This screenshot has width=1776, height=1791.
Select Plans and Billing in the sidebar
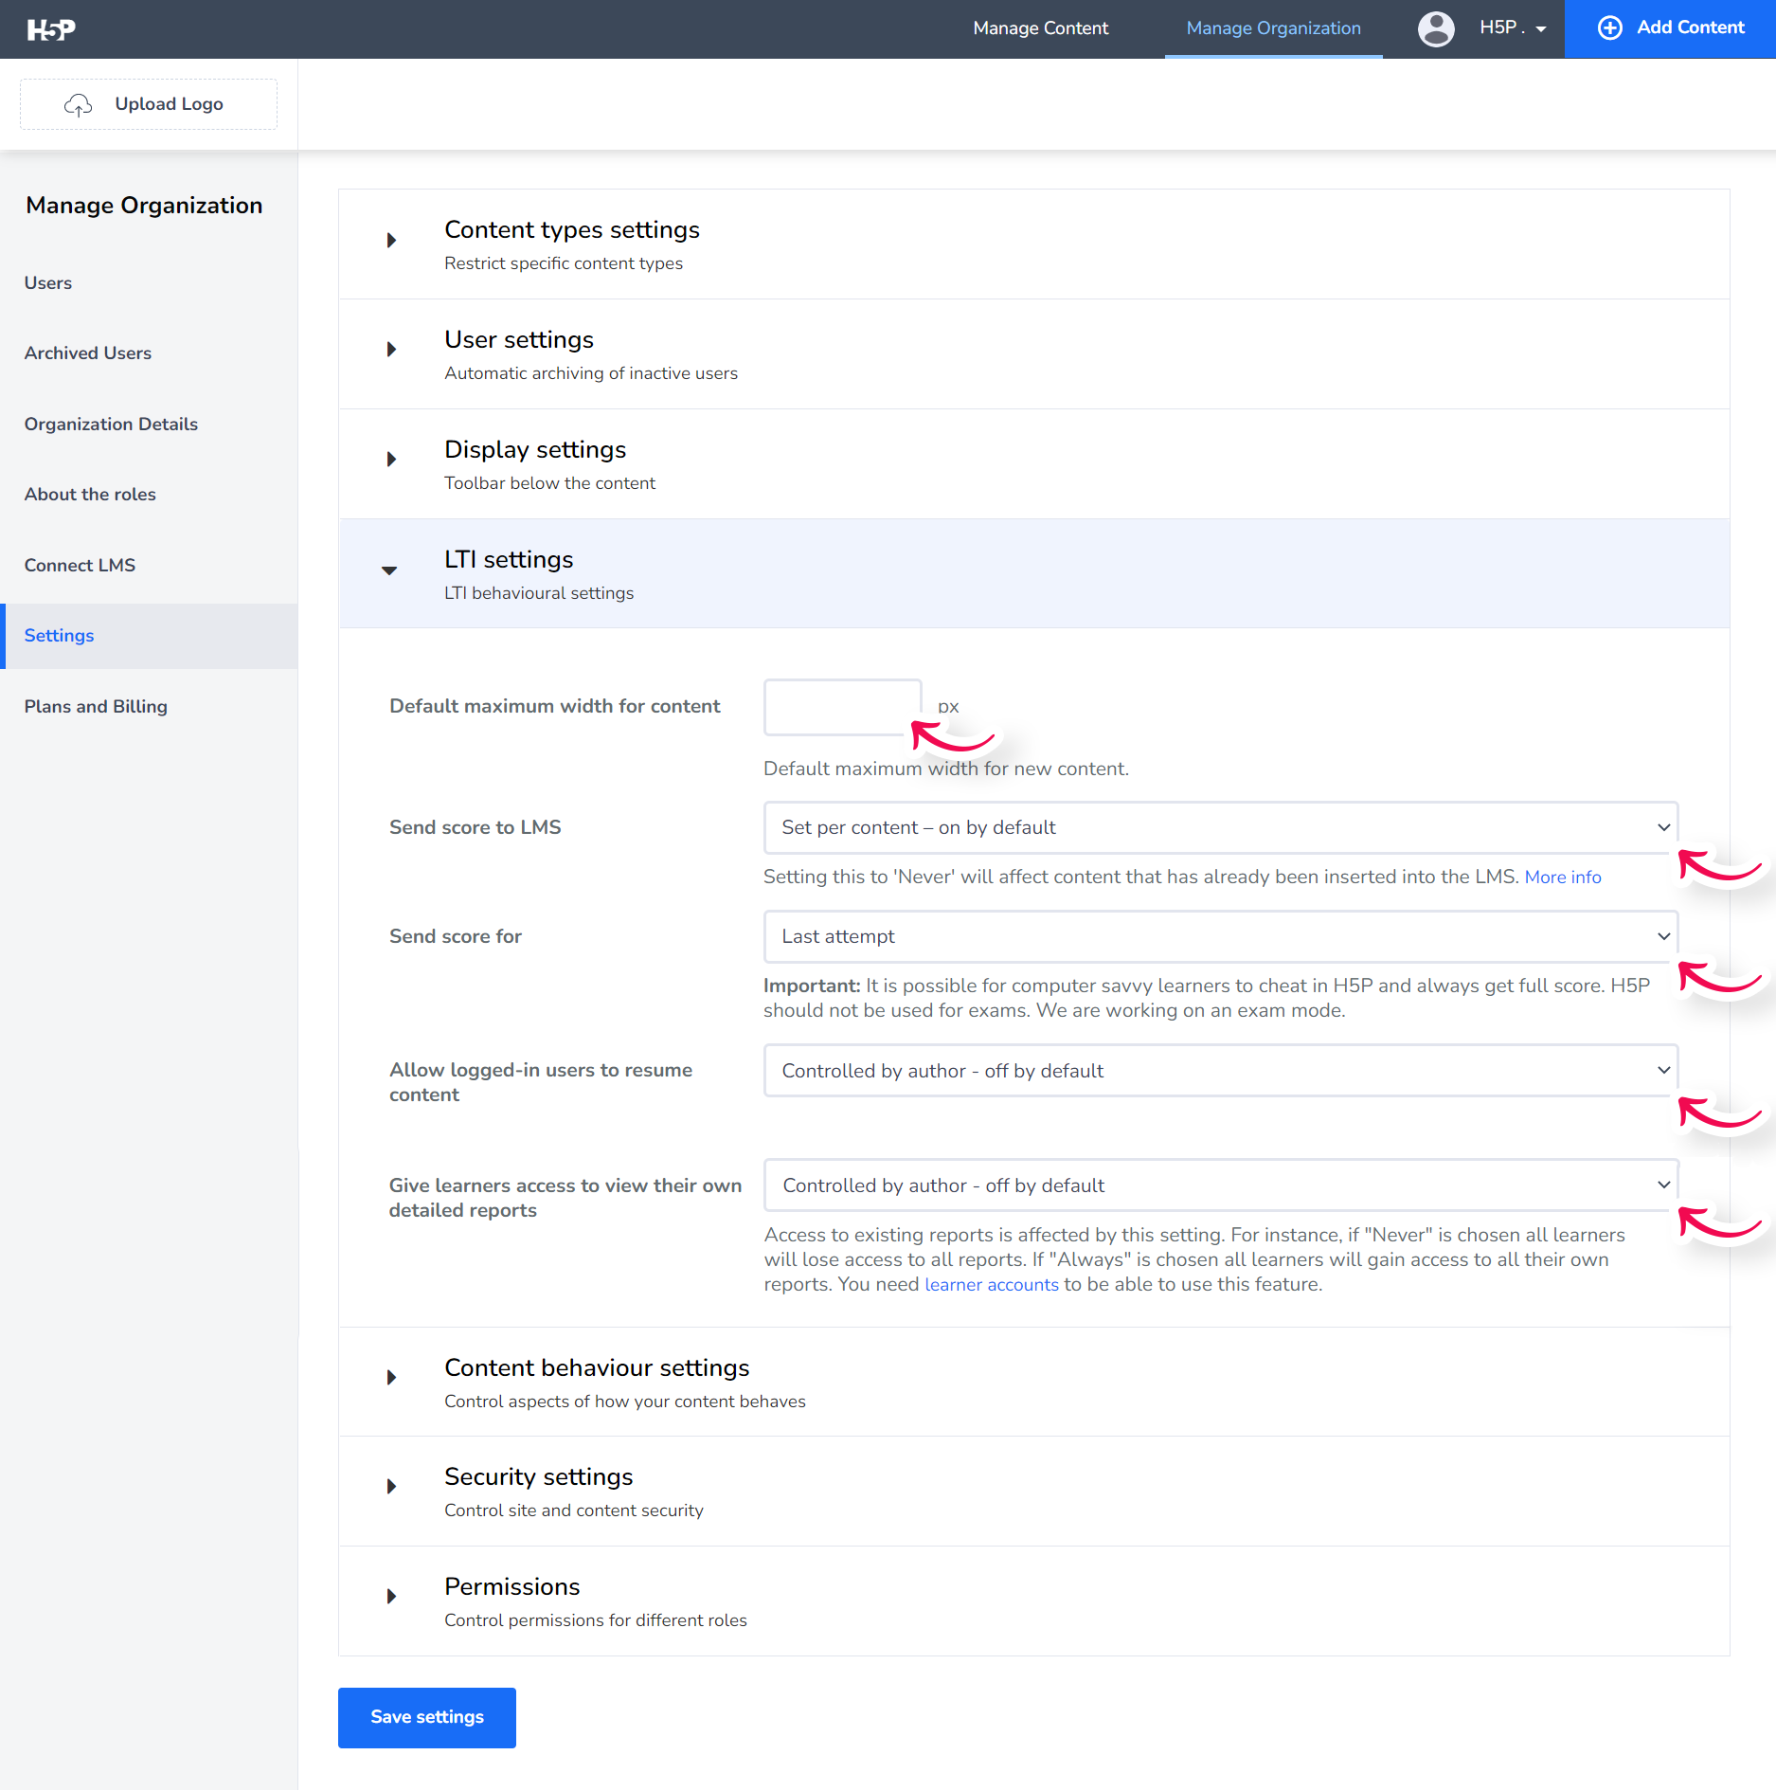[95, 706]
